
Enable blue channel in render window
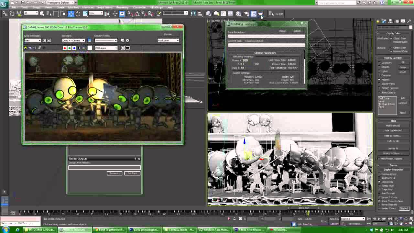(74, 48)
